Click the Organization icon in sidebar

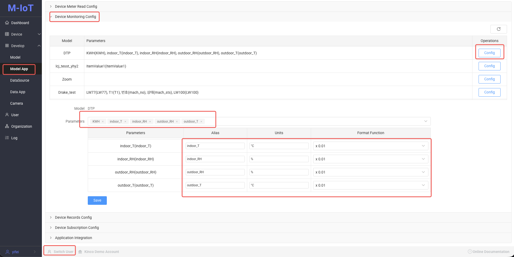[7, 126]
